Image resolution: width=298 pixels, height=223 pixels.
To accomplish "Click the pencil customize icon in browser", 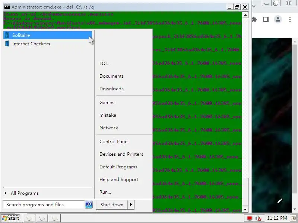I will [280, 201].
